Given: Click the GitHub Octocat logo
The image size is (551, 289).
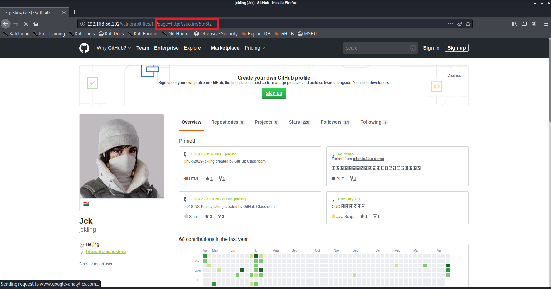Looking at the screenshot, I should 84,48.
